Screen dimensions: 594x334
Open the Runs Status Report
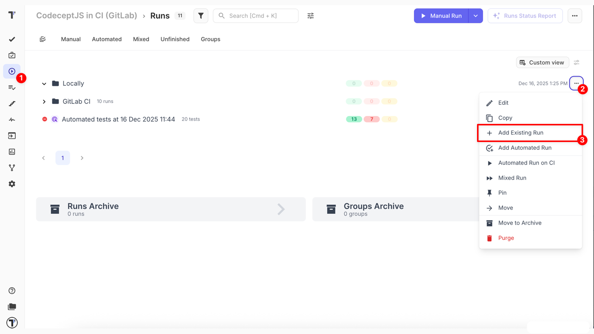[x=525, y=16]
